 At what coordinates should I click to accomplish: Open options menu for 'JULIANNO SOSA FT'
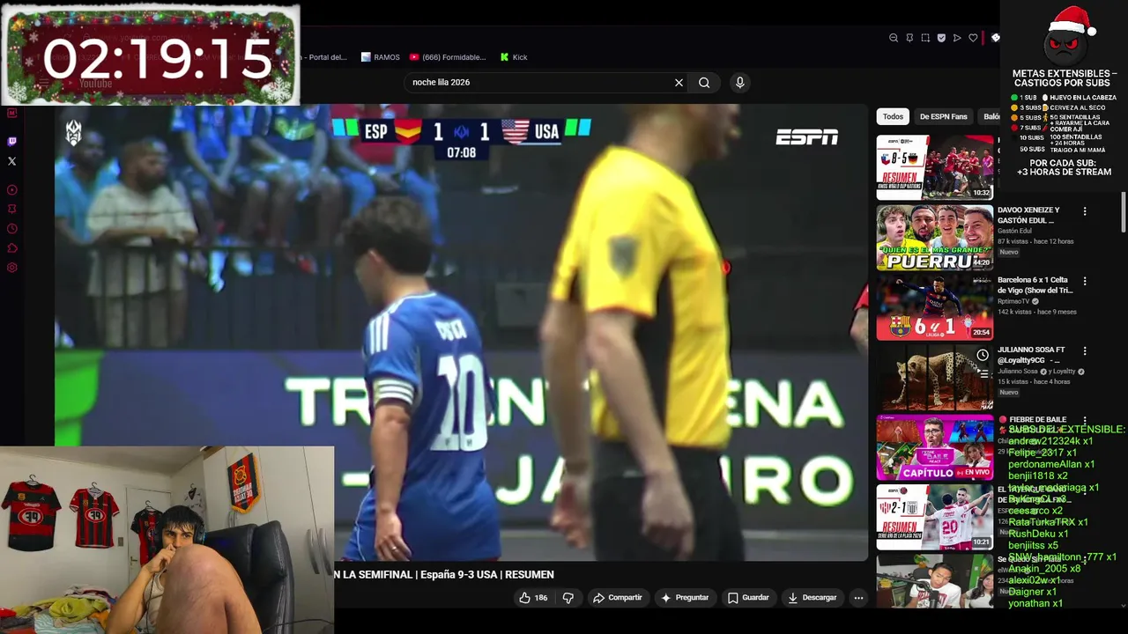coord(1085,350)
